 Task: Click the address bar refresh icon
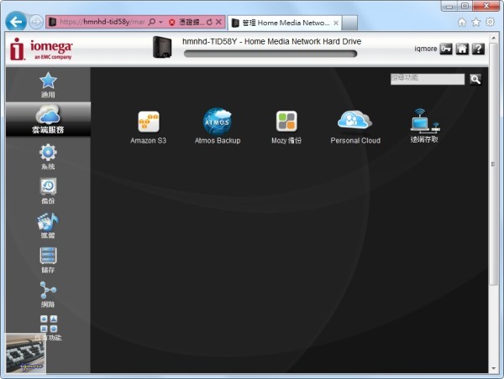tap(209, 22)
